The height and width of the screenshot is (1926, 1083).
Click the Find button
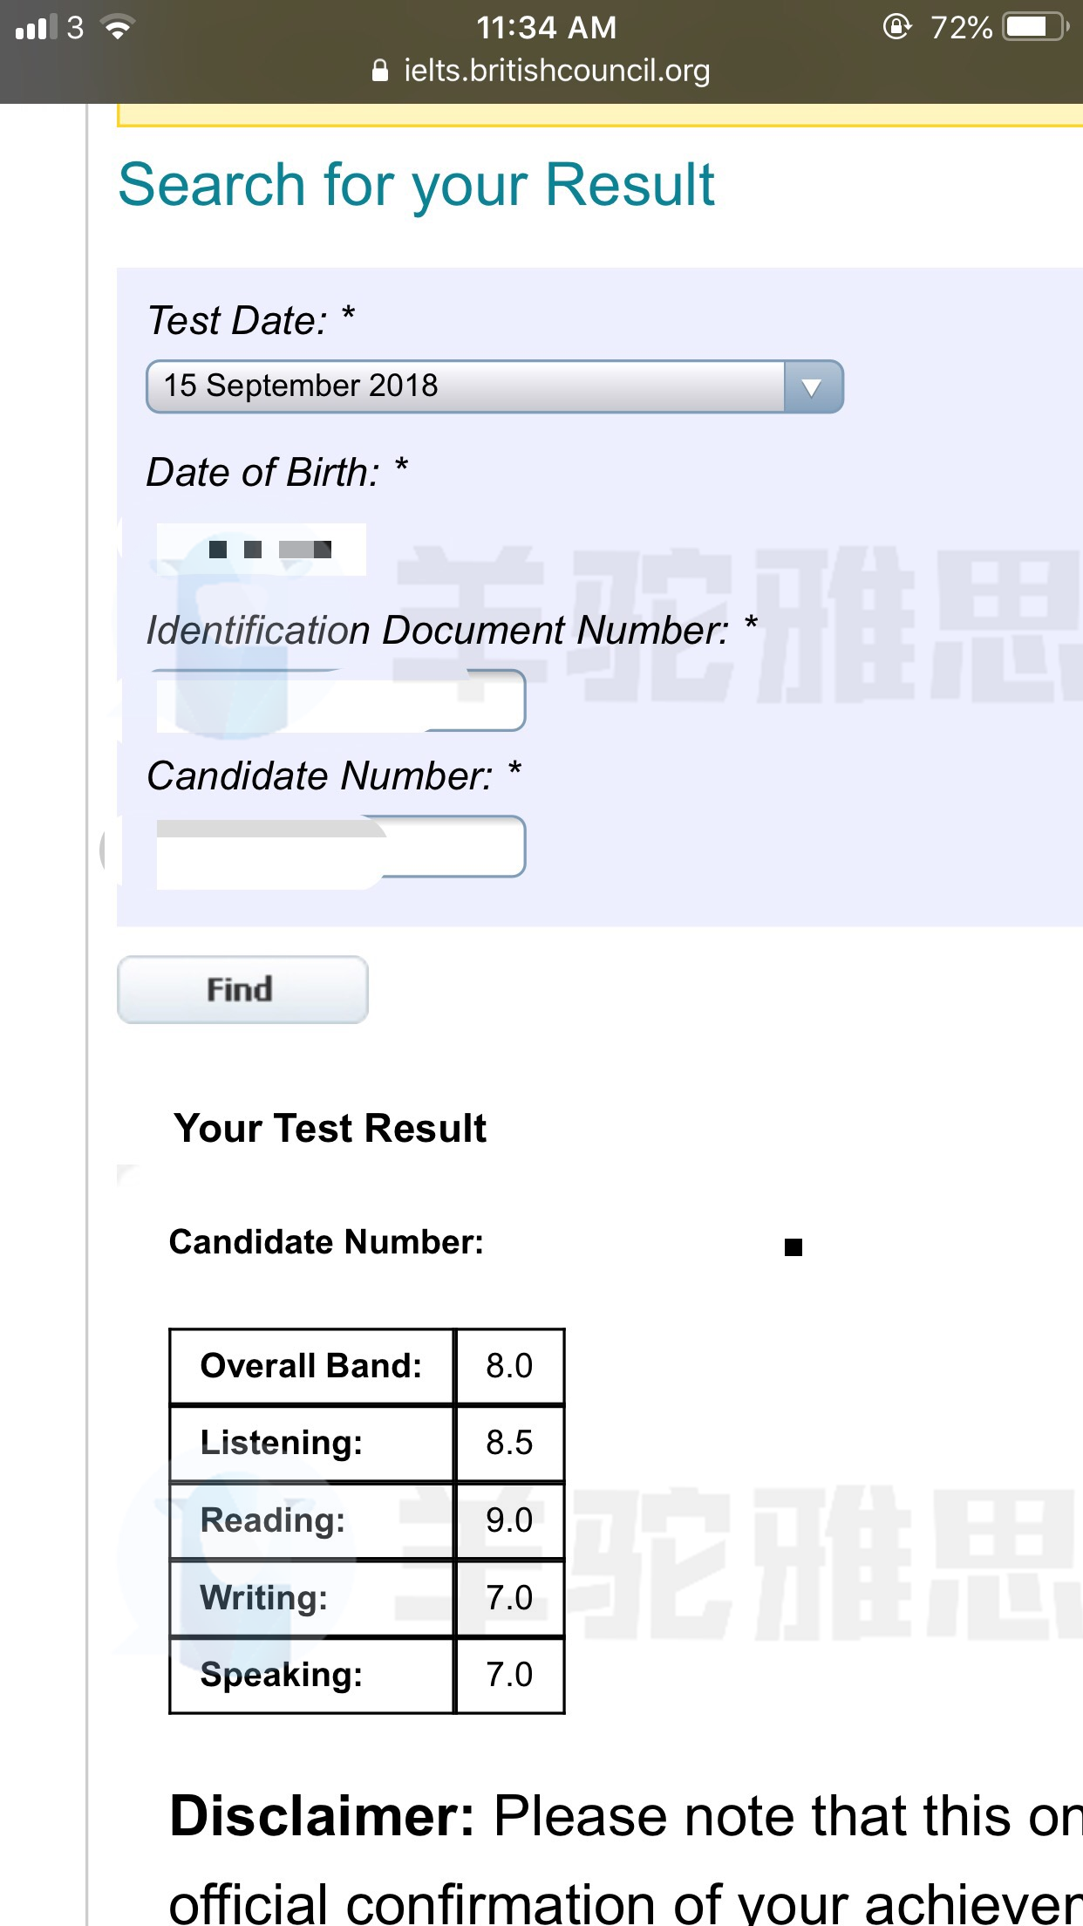[x=242, y=989]
